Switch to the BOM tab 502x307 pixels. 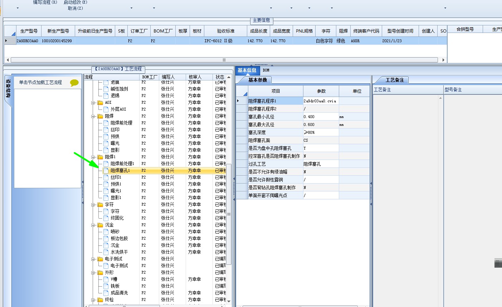coord(266,70)
